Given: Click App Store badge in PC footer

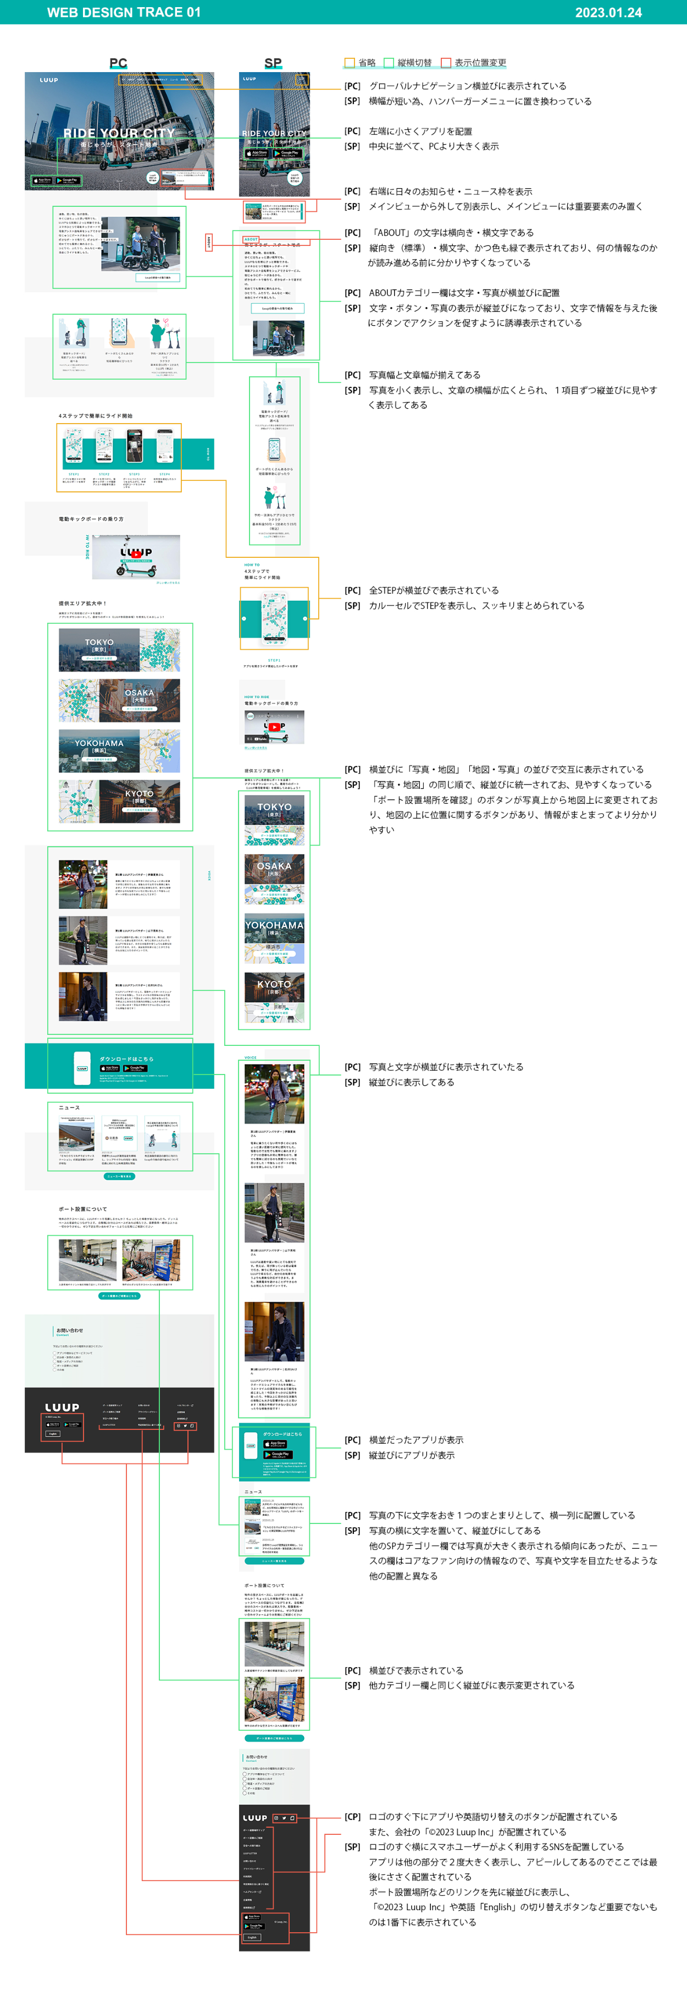Looking at the screenshot, I should click(x=53, y=1426).
